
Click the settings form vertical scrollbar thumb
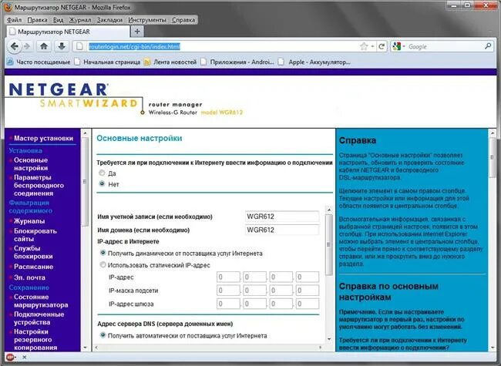329,244
